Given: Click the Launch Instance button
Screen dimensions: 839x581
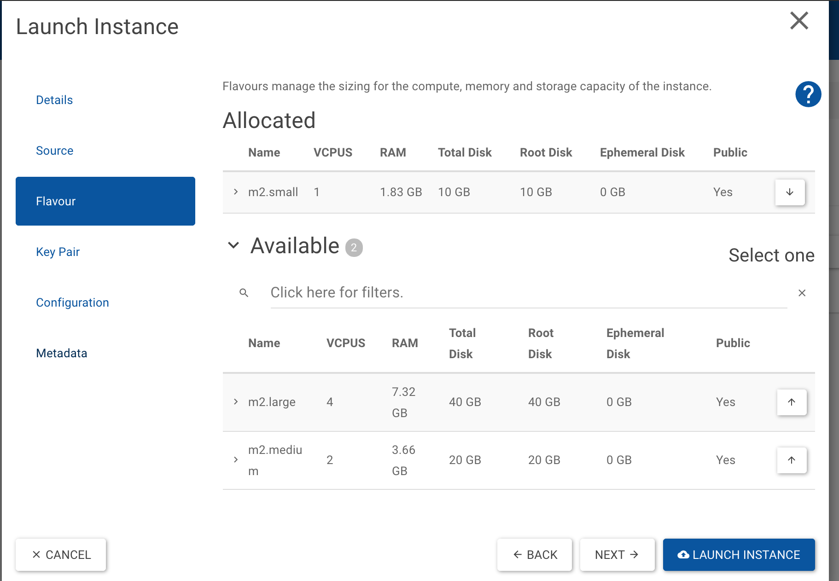Looking at the screenshot, I should [x=739, y=555].
